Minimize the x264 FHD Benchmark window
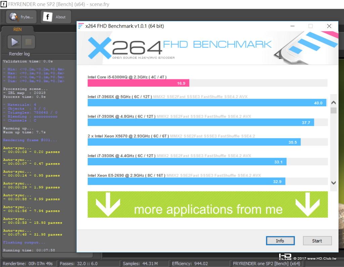The width and height of the screenshot is (344, 267). pyautogui.click(x=293, y=26)
